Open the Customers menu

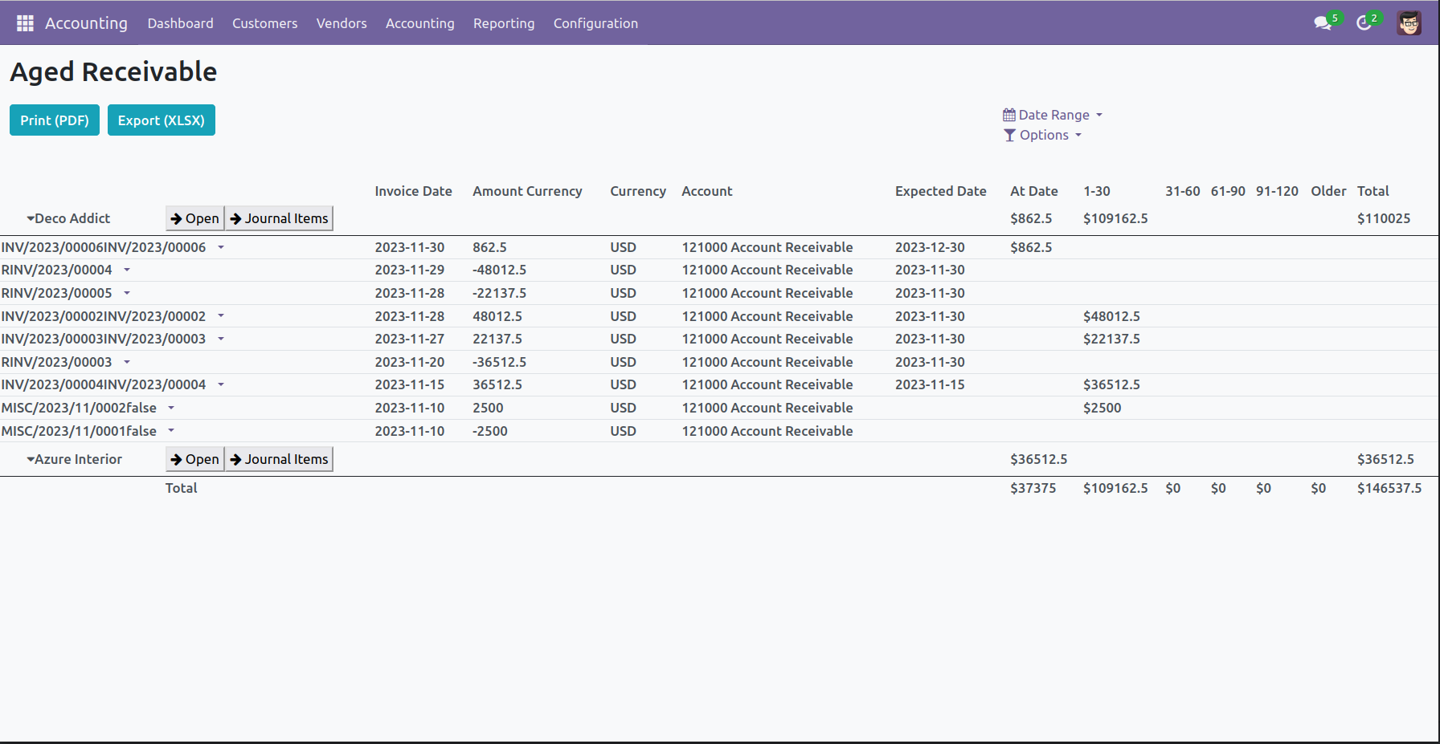pos(264,23)
